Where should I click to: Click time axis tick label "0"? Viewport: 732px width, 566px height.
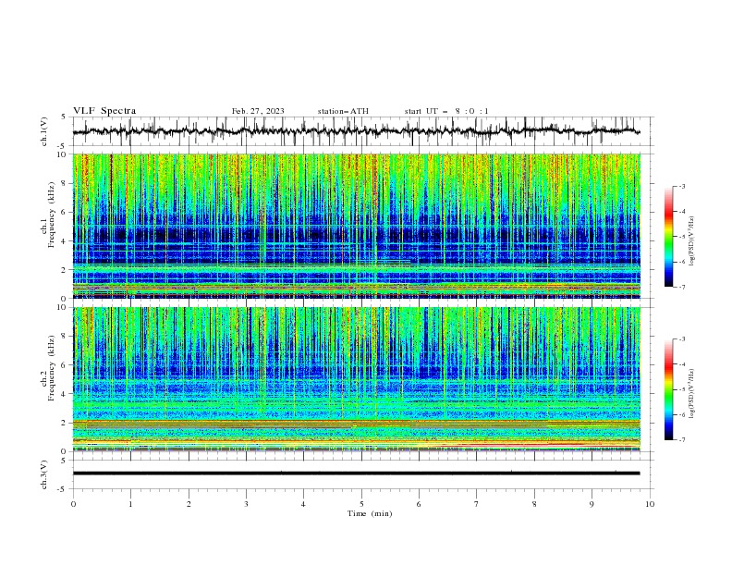click(73, 504)
